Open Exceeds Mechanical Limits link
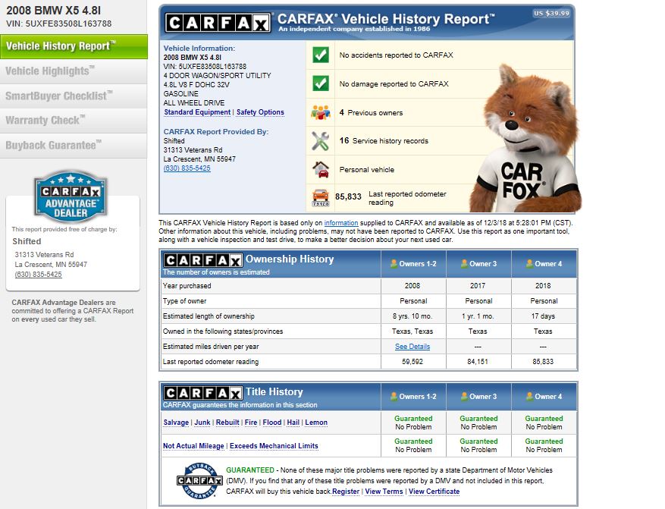Viewport: 665px width, 509px height. click(x=274, y=446)
